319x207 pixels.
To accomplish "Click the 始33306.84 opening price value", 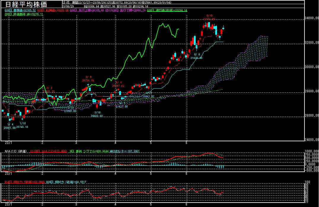I will point(92,7).
